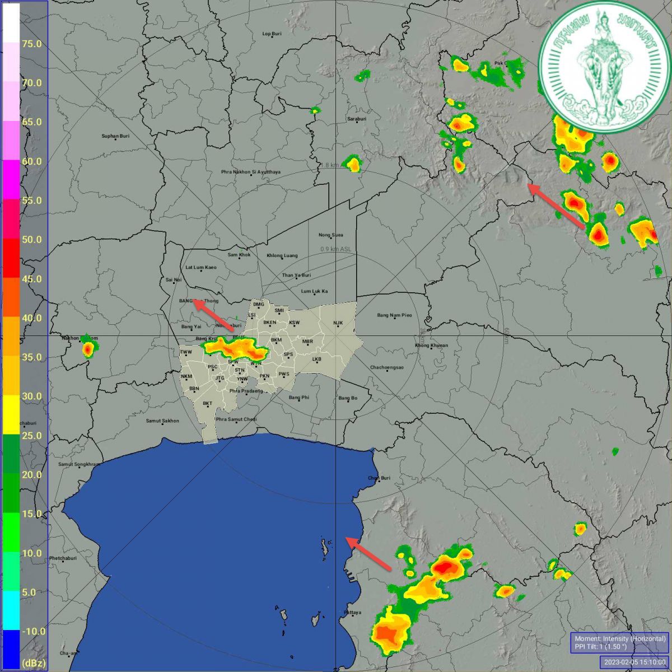Viewport: 672px width, 672px height.
Task: Select the red 45-50 legend swatch
Action: click(x=11, y=258)
